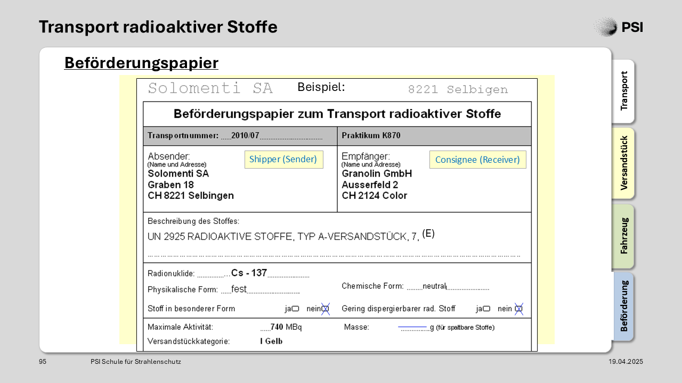Image resolution: width=682 pixels, height=383 pixels.
Task: Click the 'Versandstückkategorie:' label
Action: click(x=189, y=342)
